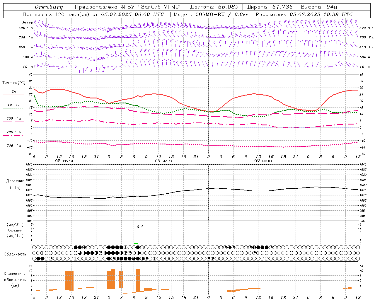Screen dimensions: 375x300
Task: Click the 'Осадки' precipitation label
Action: tap(15, 230)
